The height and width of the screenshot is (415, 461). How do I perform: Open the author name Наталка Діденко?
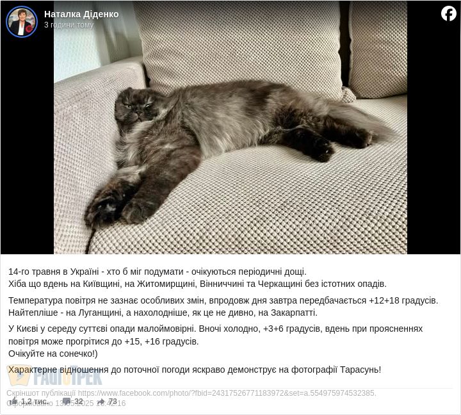pyautogui.click(x=81, y=14)
